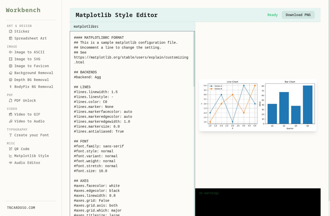Click the Video to GIF clapper icon
330x216 pixels.
point(10,114)
